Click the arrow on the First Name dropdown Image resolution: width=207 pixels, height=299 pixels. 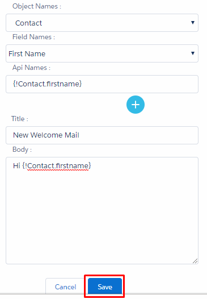(x=193, y=53)
